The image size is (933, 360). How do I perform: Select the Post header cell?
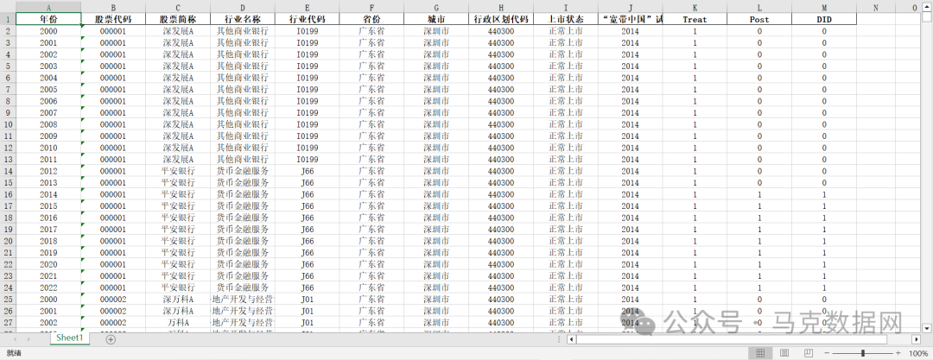pos(759,19)
